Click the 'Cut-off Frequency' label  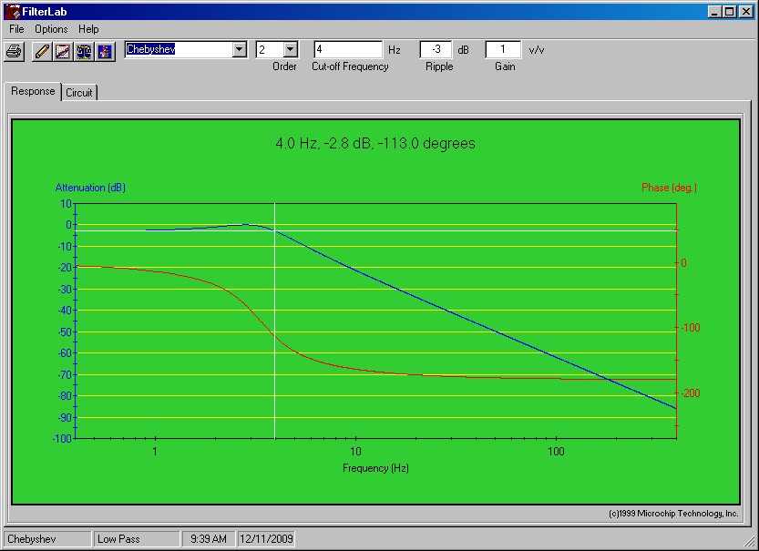click(x=350, y=66)
